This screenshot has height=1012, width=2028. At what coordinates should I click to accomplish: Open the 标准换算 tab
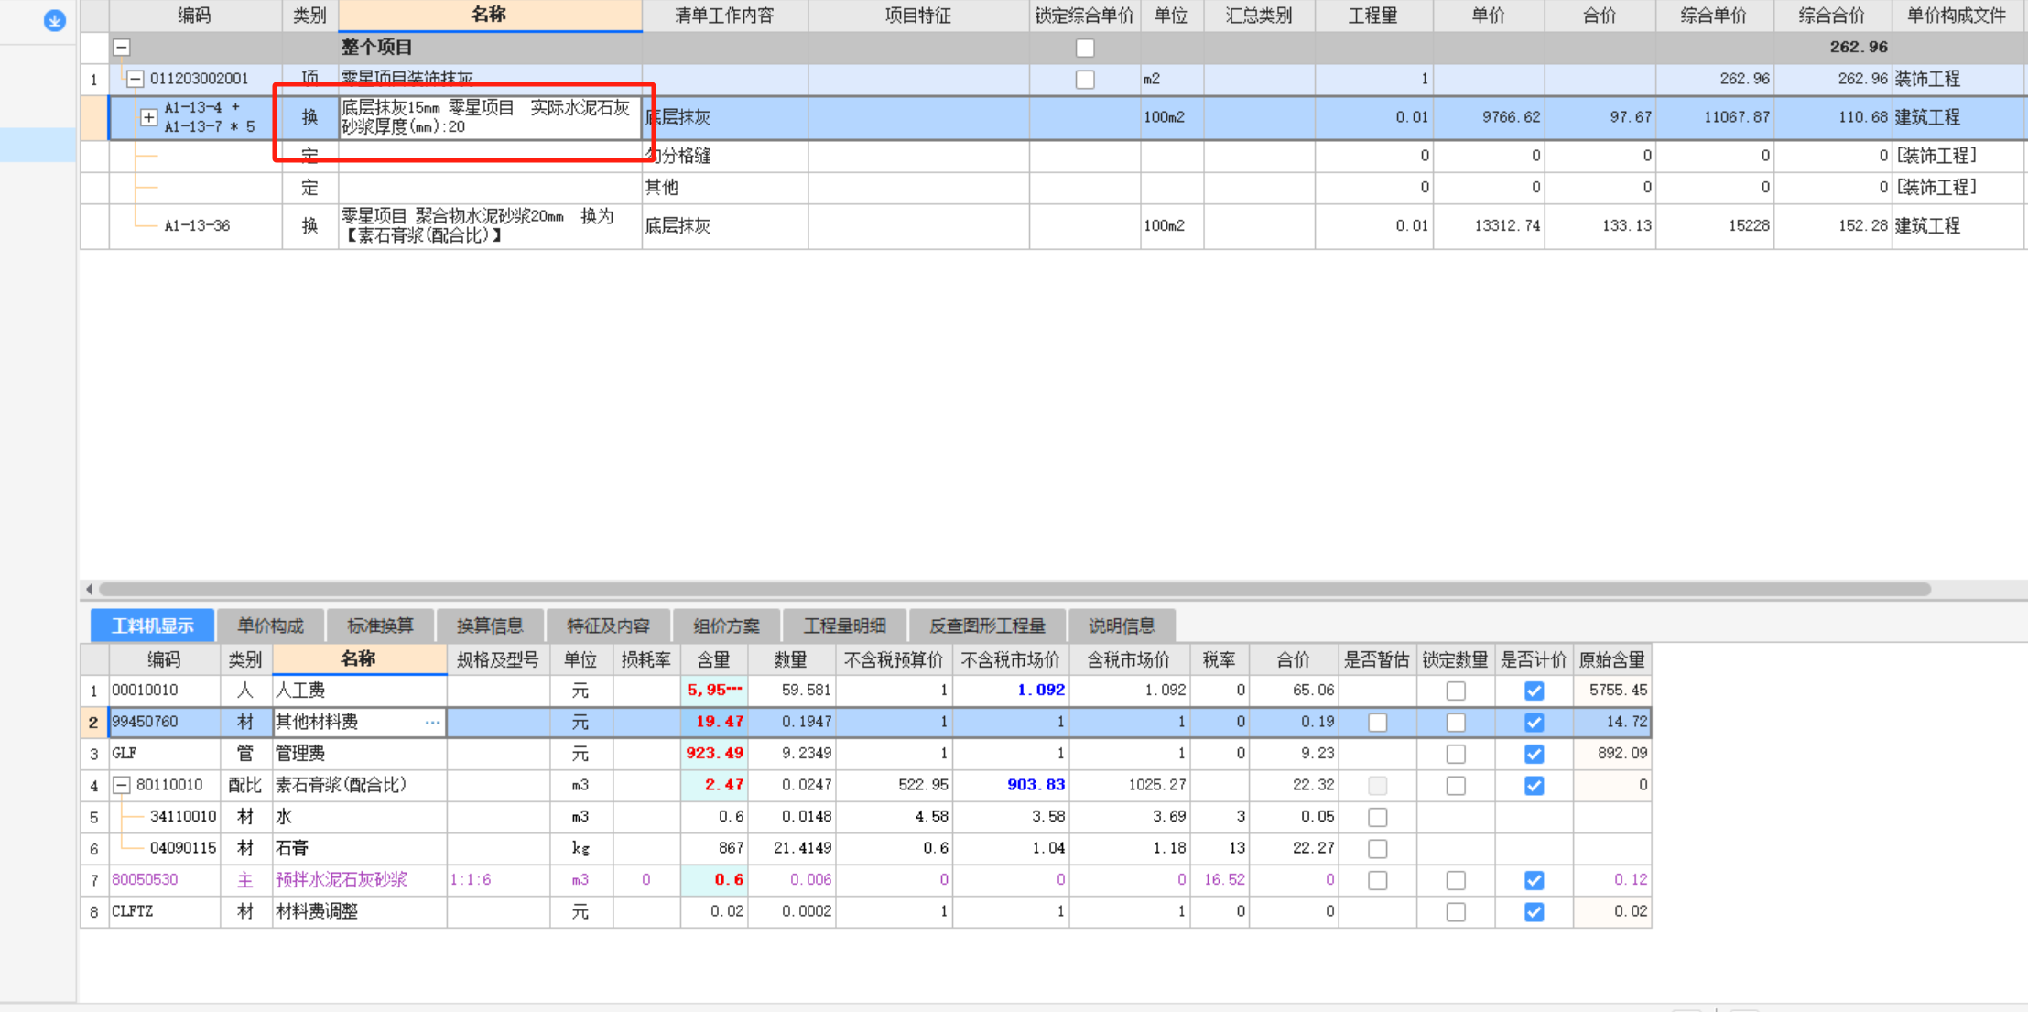(x=380, y=626)
